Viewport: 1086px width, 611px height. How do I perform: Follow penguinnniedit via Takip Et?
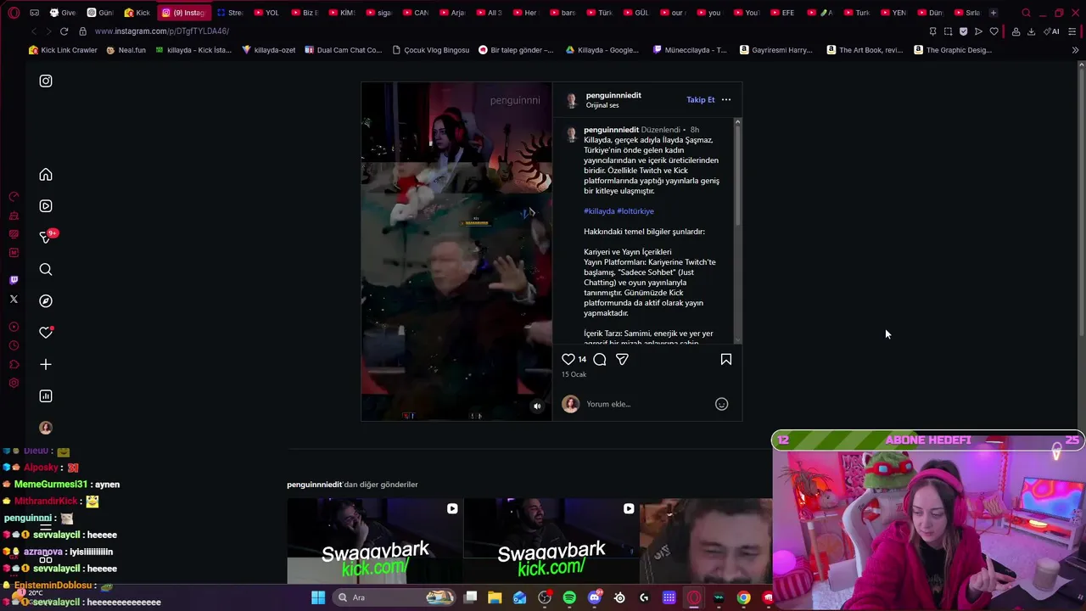(x=701, y=99)
